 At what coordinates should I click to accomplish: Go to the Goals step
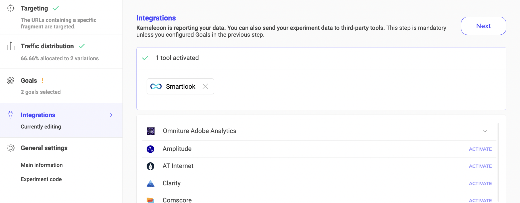click(x=29, y=80)
